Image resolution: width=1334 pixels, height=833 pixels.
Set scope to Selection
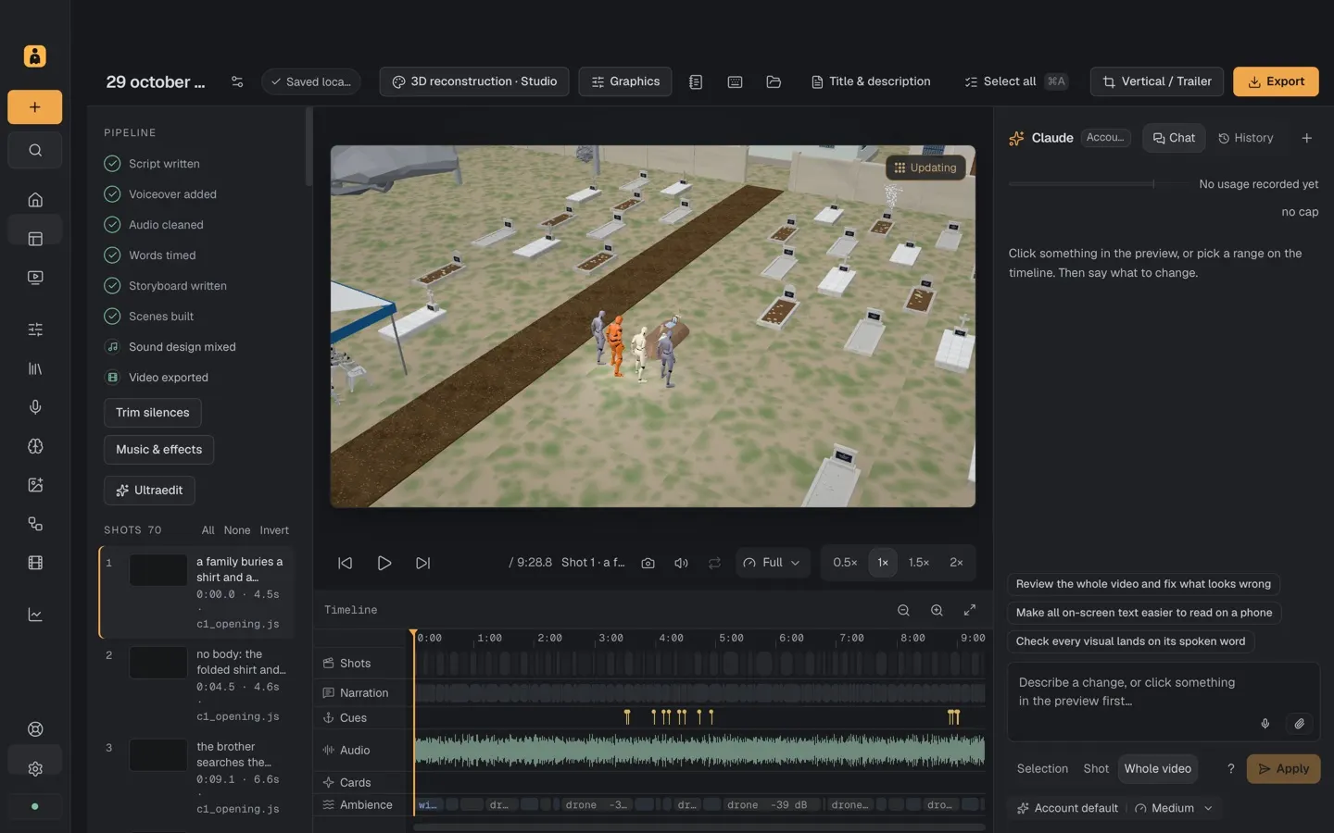click(x=1042, y=769)
